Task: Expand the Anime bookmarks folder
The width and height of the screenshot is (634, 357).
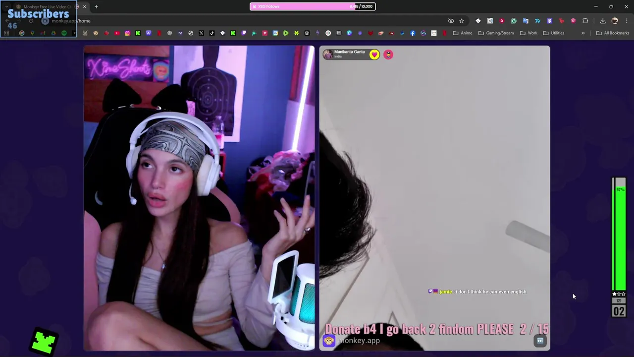Action: 463,33
